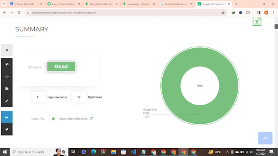Open Task View on the taskbar
The width and height of the screenshot is (278, 156).
[x=73, y=152]
